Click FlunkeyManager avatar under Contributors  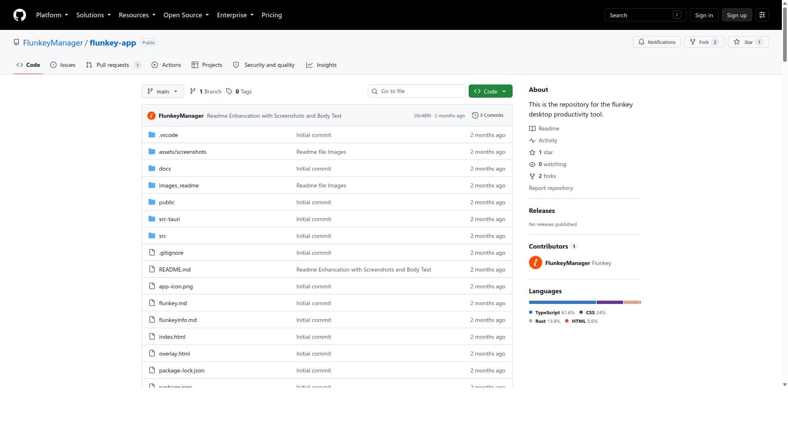click(536, 263)
